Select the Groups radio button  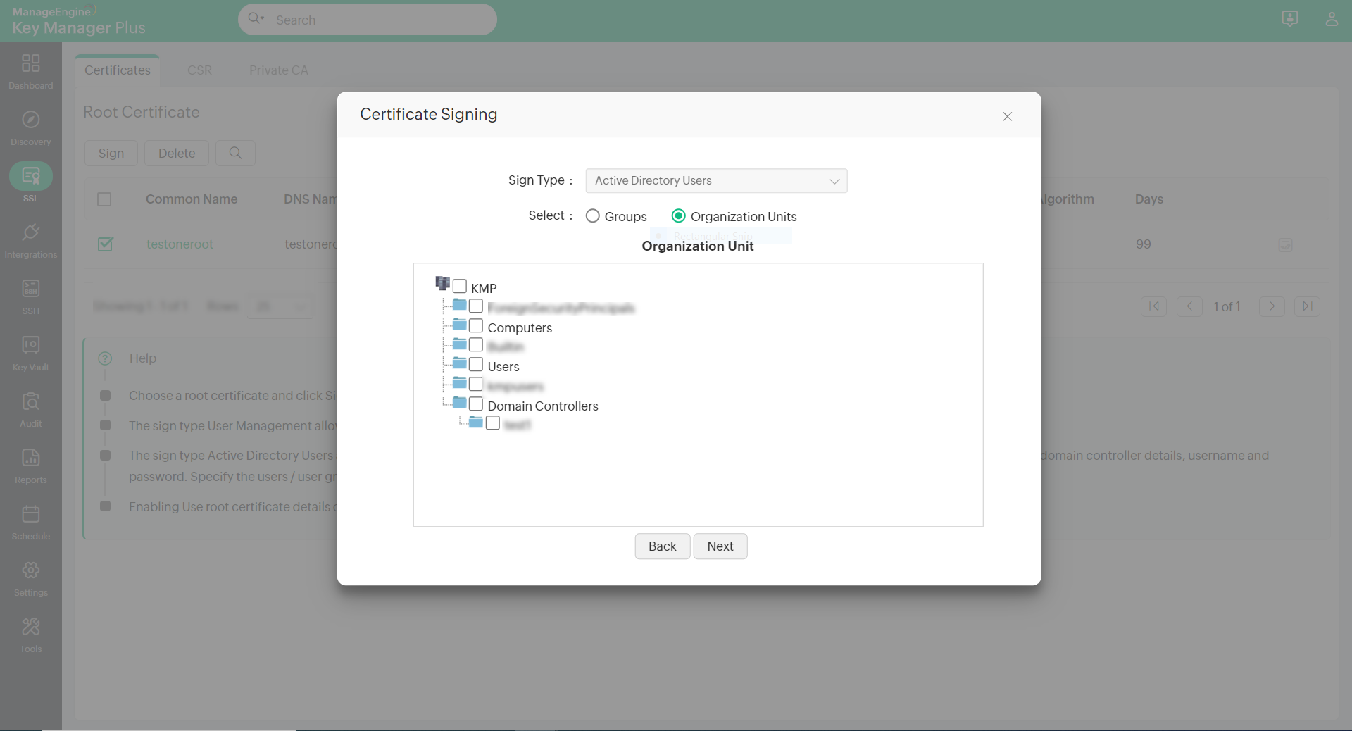coord(593,216)
